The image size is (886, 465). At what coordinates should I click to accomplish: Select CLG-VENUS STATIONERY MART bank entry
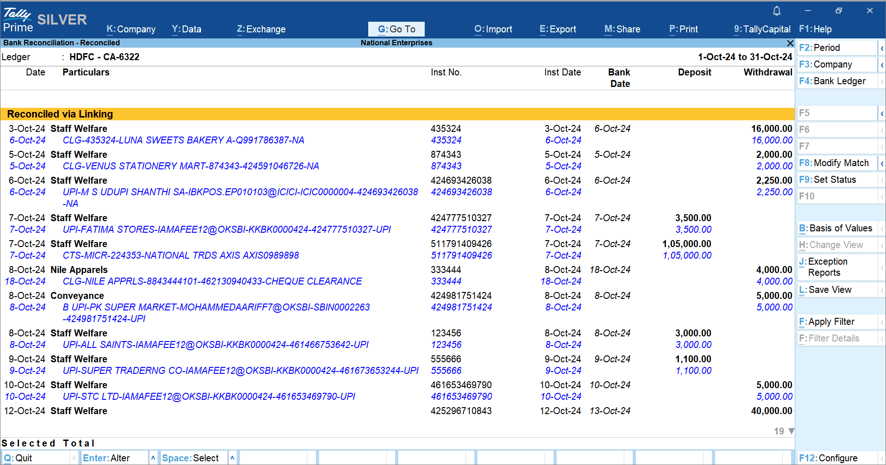coord(397,166)
